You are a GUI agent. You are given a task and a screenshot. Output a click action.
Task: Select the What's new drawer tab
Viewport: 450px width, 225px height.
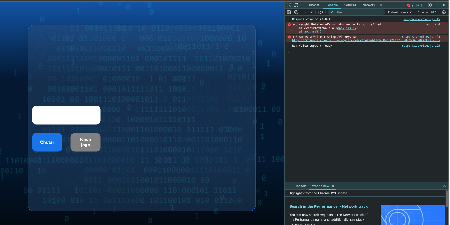[320, 186]
